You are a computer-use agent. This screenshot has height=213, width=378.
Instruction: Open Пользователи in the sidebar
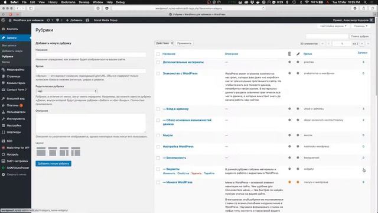click(x=16, y=112)
